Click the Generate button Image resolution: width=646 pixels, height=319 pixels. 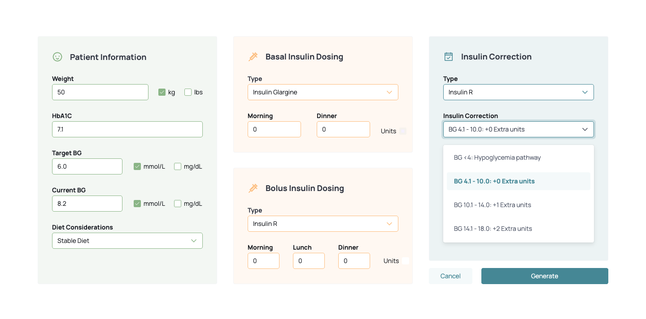545,276
